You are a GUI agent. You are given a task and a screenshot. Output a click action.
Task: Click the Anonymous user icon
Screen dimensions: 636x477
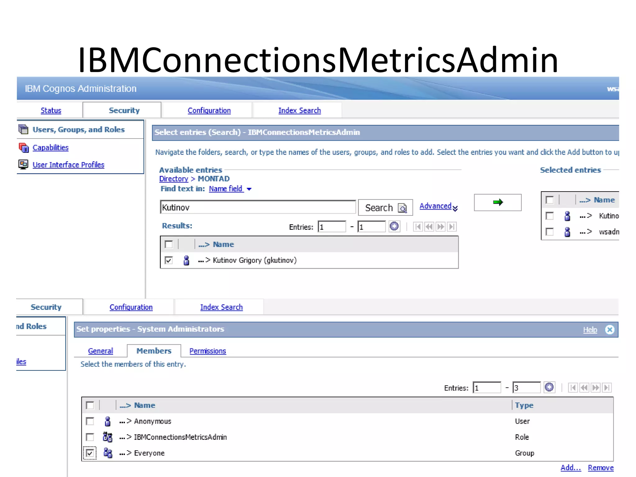coord(107,421)
